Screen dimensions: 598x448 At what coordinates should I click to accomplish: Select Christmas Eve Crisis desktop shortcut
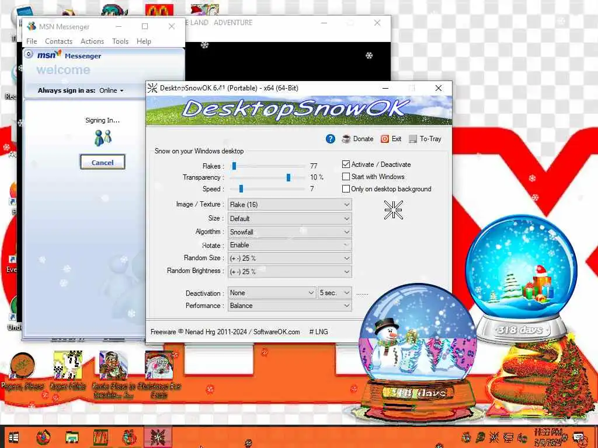point(159,375)
